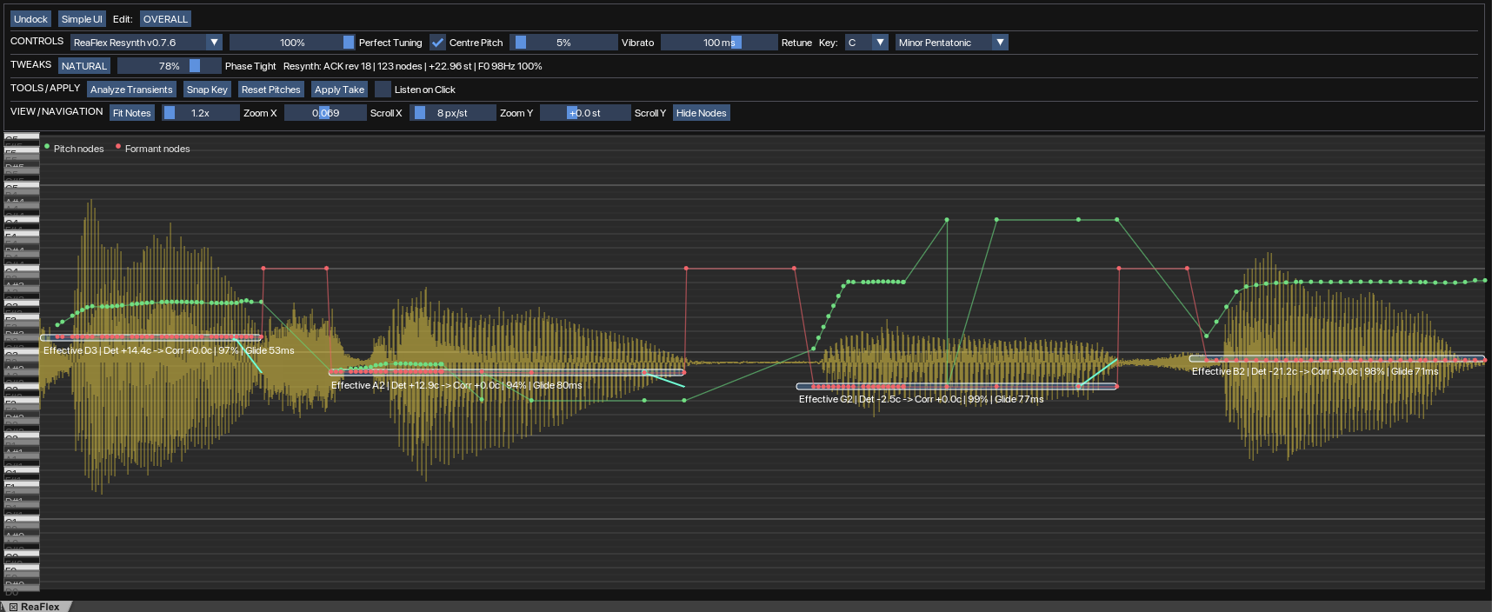Viewport: 1492px width, 612px height.
Task: Open the ReaFlex Resynth v0.7.6 dropdown
Action: [x=146, y=43]
